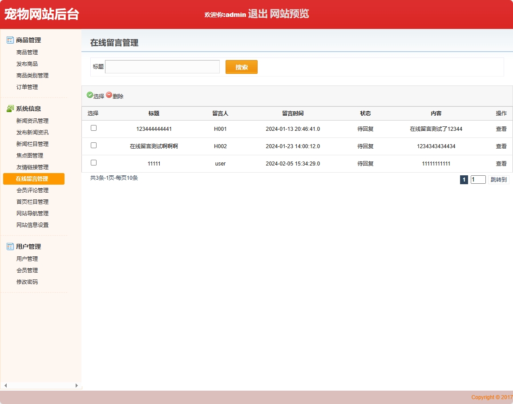
Task: Click the 系统信息 section icon
Action: click(x=9, y=108)
